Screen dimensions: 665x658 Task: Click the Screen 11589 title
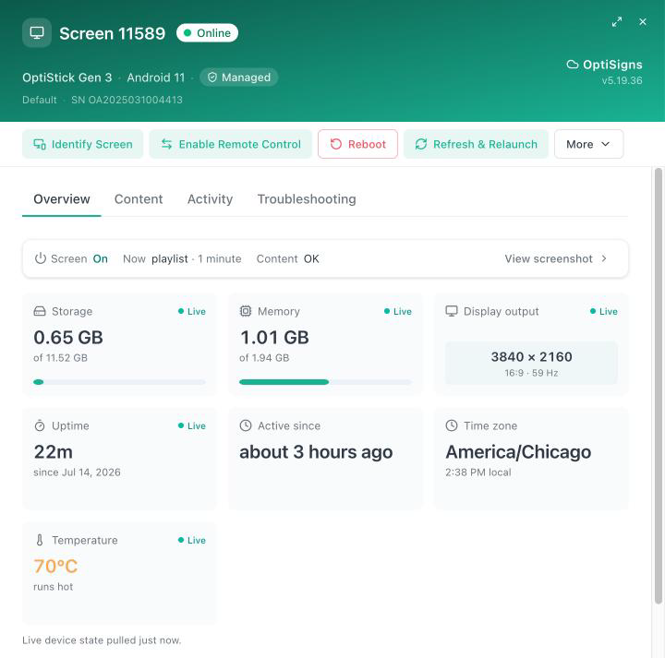[x=112, y=33]
